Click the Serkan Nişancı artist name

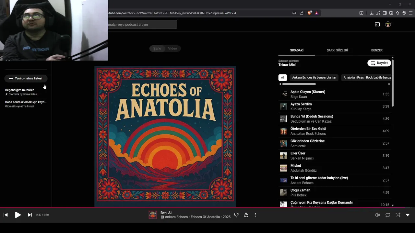pos(302,158)
